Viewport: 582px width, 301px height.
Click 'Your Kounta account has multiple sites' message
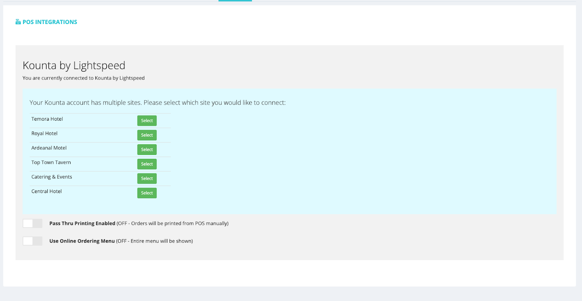[158, 103]
